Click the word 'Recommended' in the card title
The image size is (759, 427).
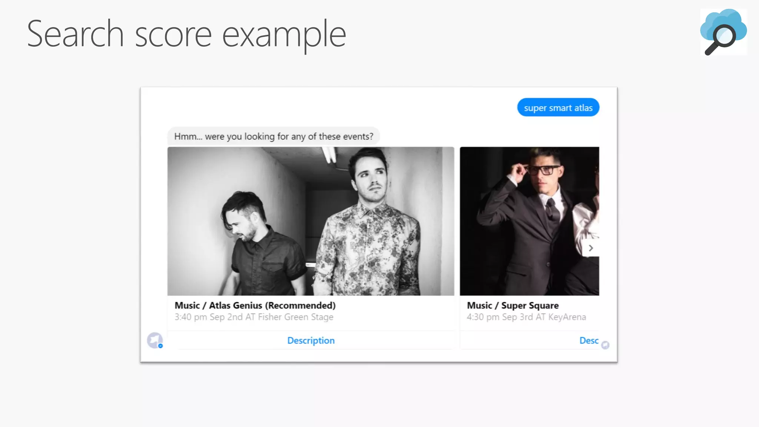point(300,305)
